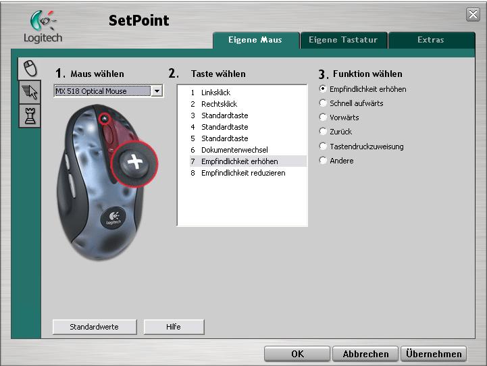Select Schnell aufwärts radio option
This screenshot has width=487, height=366.
[323, 103]
